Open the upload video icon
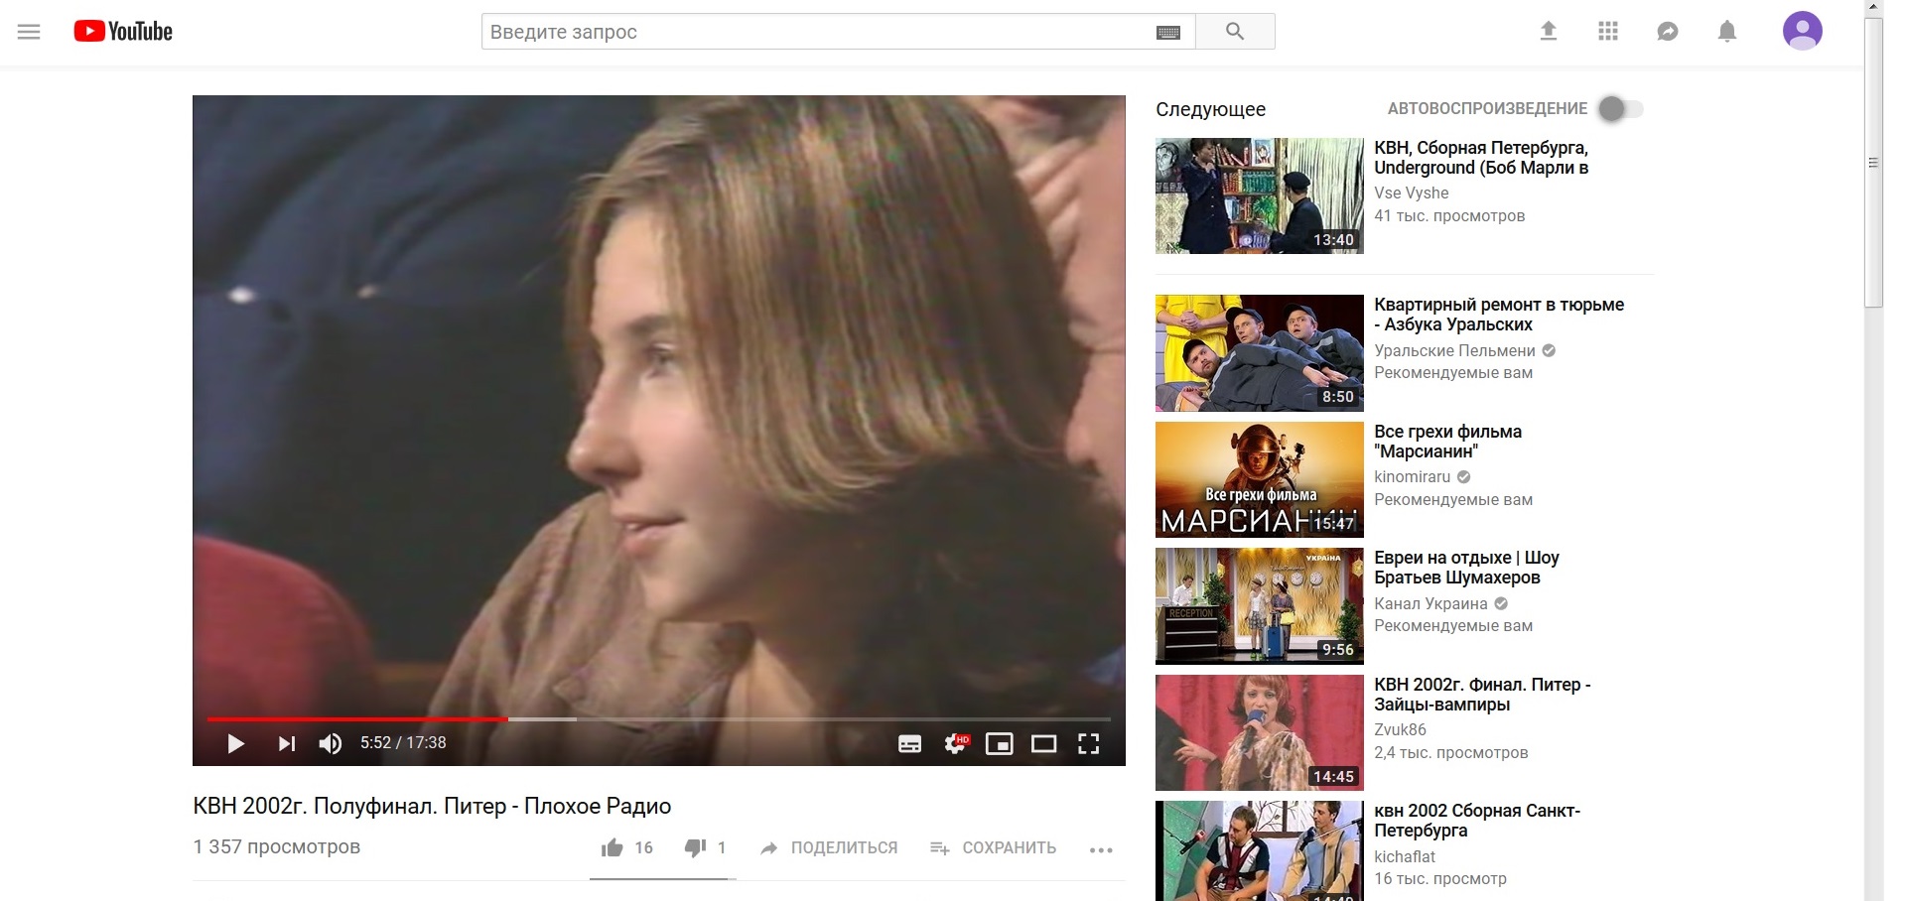Screen dimensions: 1906x901 1549,32
